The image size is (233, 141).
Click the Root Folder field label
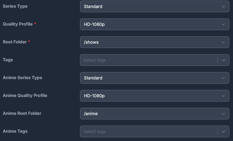14,42
